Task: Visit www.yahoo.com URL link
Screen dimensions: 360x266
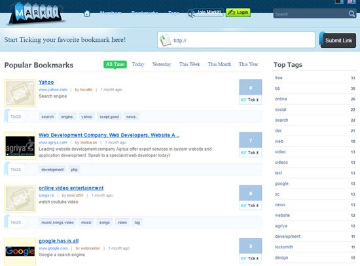Action: 53,90
